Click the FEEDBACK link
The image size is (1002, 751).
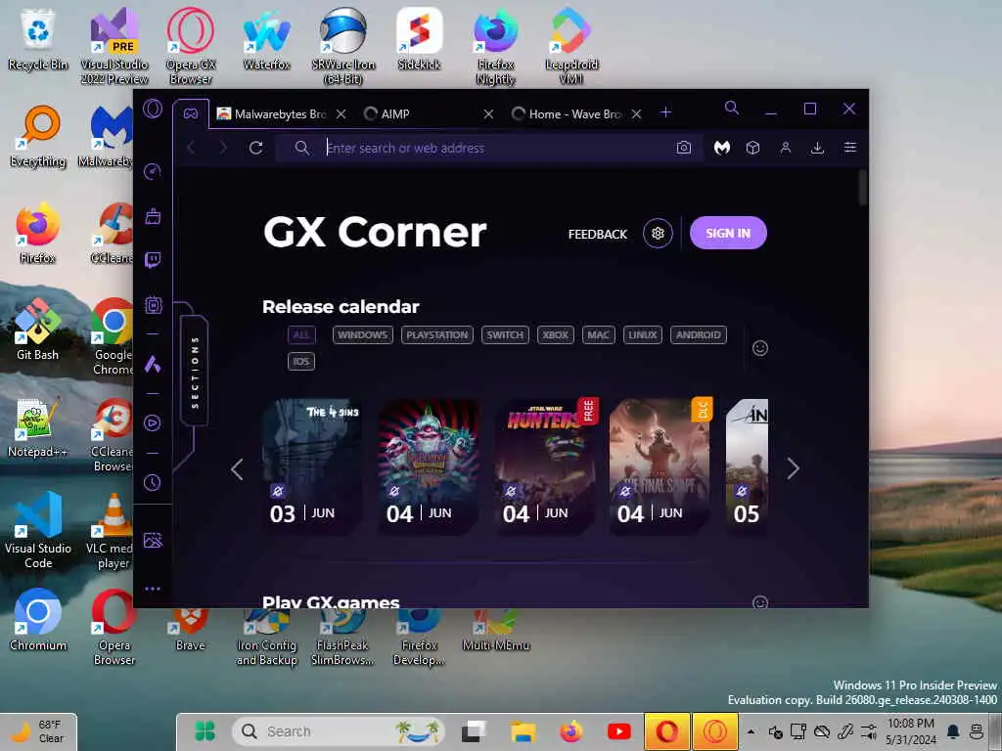(x=598, y=235)
